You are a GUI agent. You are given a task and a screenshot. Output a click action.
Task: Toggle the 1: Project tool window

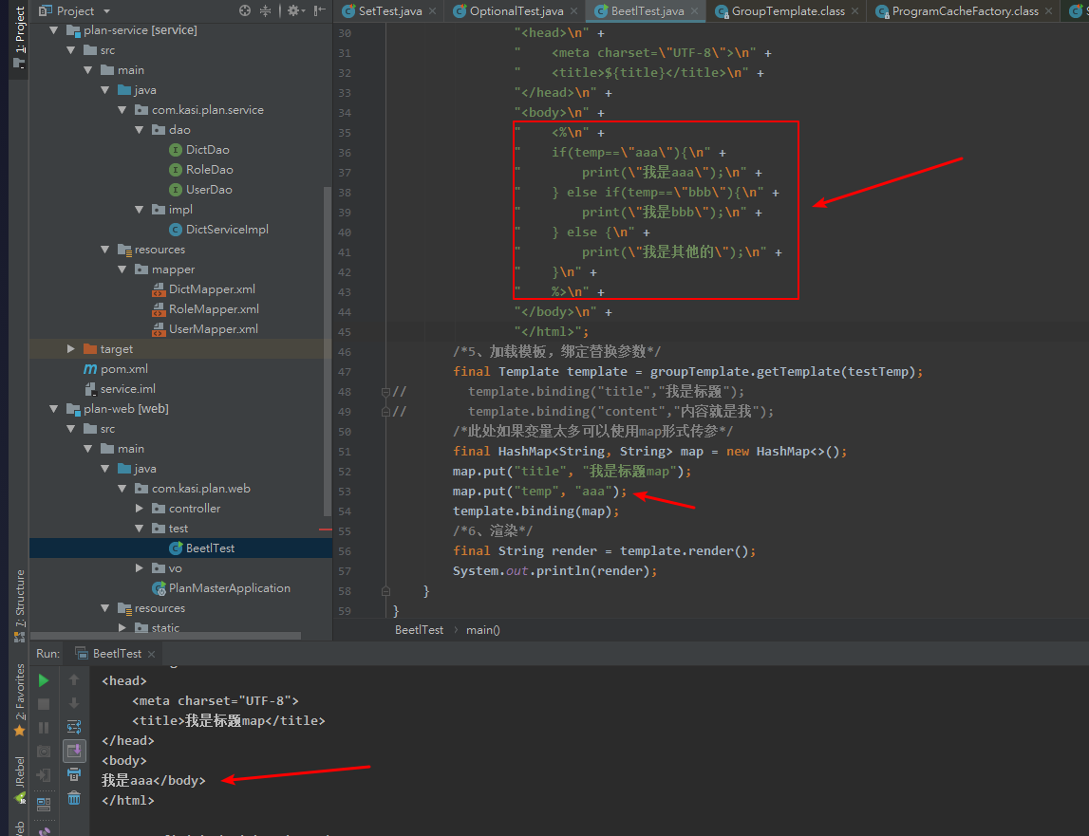pos(19,36)
